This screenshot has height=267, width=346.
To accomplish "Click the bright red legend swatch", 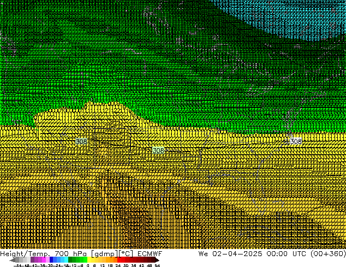I will coord(120,259).
